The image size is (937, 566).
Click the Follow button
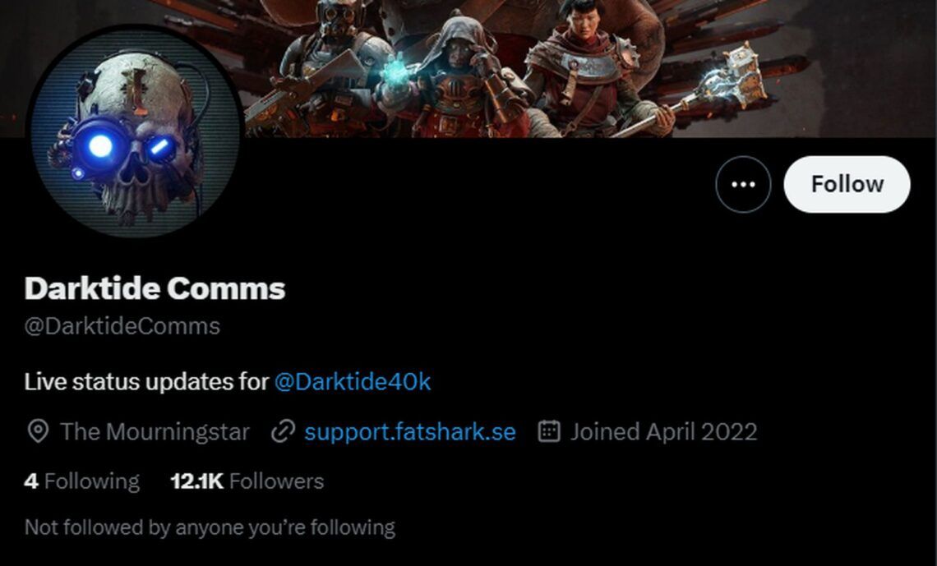point(847,185)
